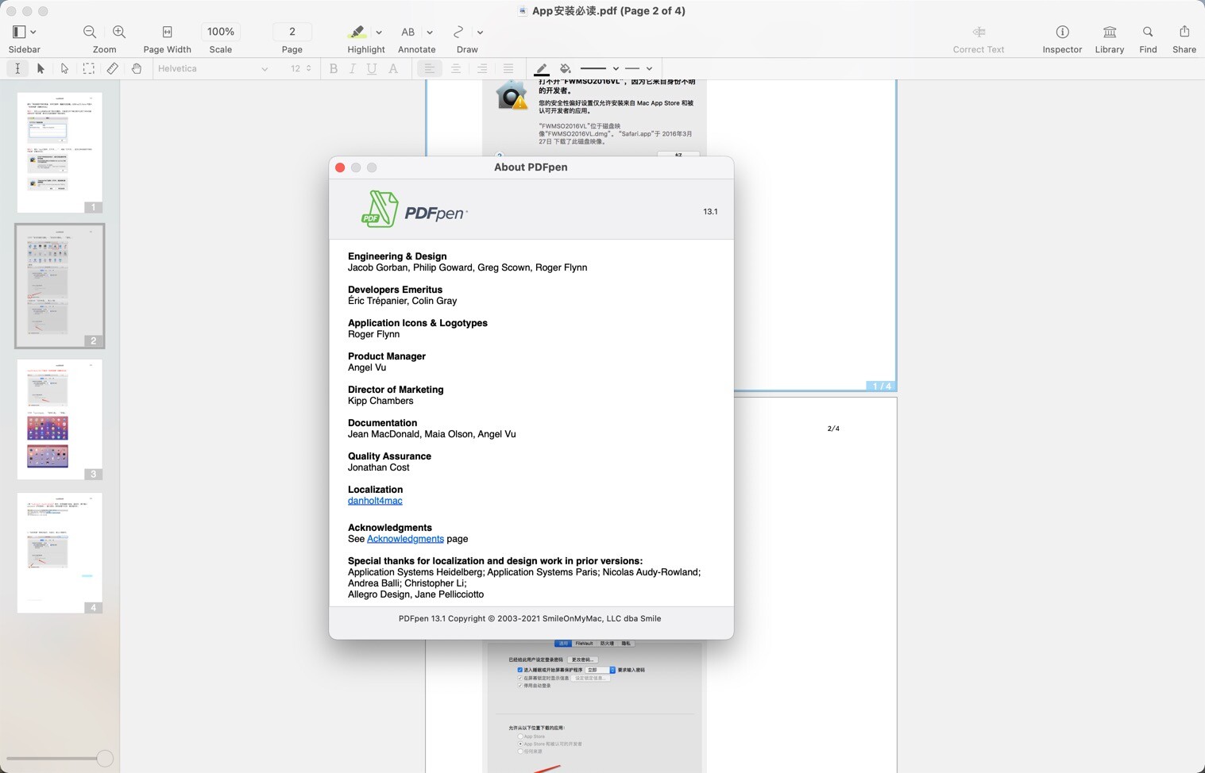Click the PDF document icon in title bar
Screen dimensions: 1205x773
(522, 11)
